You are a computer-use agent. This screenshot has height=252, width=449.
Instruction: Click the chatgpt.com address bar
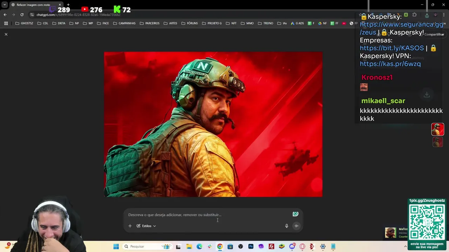tap(78, 15)
